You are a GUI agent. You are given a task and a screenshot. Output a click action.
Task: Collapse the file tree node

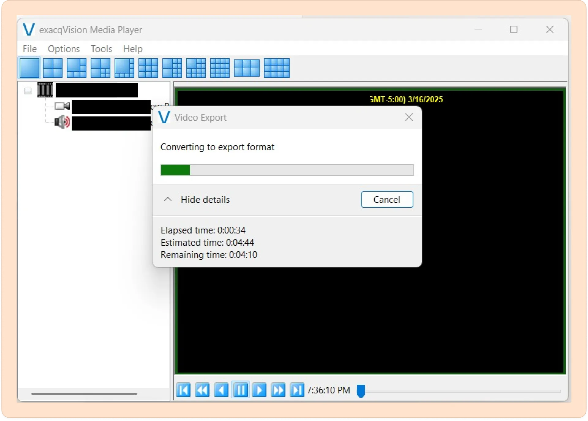pos(28,91)
